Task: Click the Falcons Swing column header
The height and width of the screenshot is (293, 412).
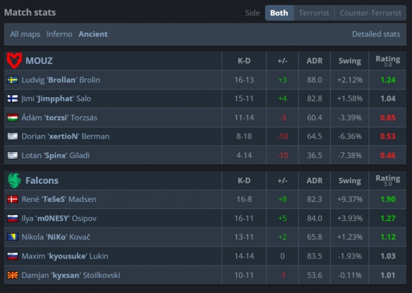Action: pyautogui.click(x=349, y=181)
